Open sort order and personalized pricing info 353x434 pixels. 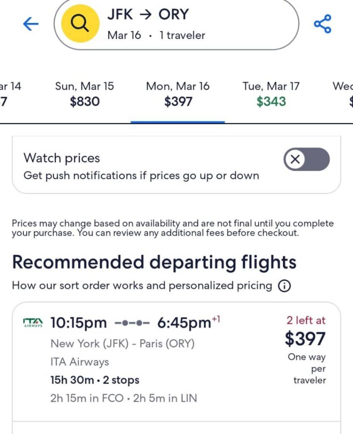142,286
